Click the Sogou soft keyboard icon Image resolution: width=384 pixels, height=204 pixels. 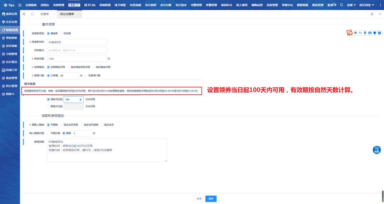coord(370,33)
